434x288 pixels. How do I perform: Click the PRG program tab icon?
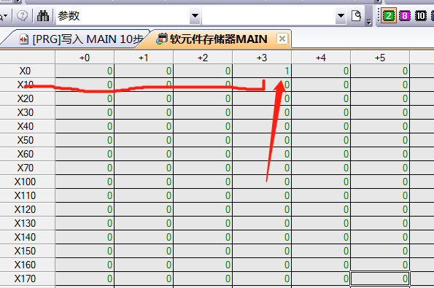click(x=24, y=39)
